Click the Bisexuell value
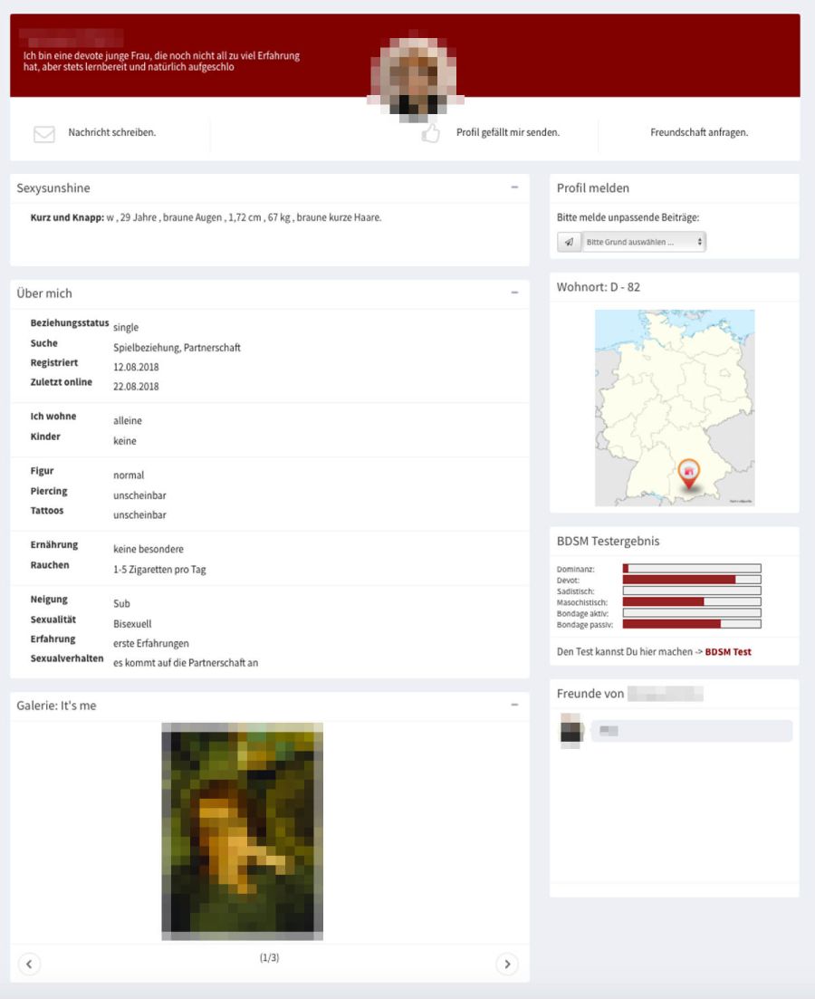 click(132, 624)
